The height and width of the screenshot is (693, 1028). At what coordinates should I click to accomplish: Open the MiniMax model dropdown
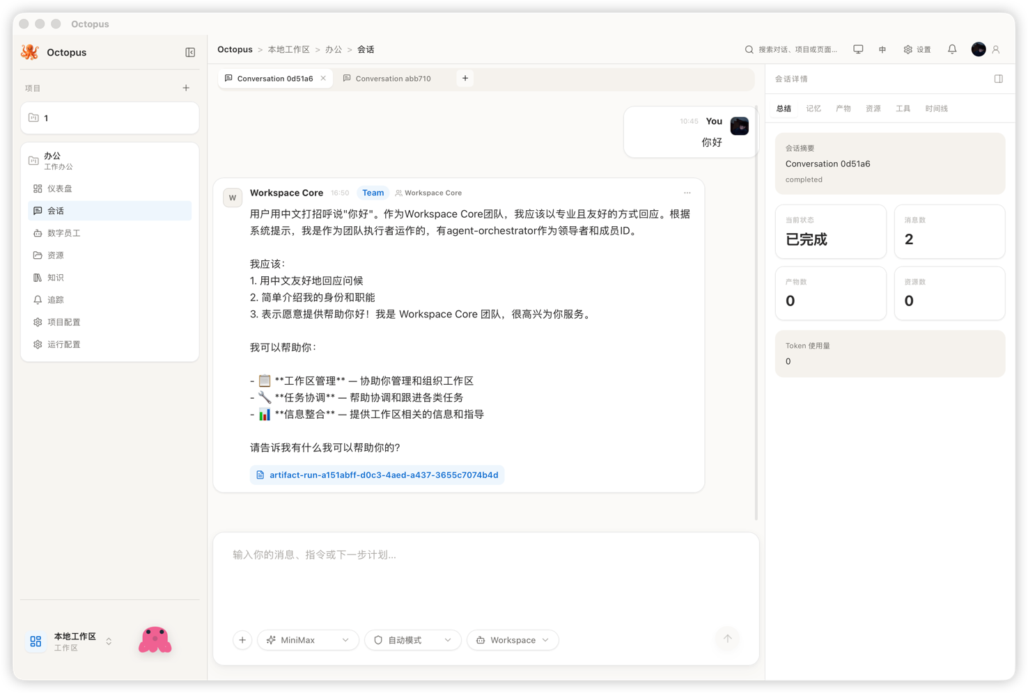pos(308,640)
